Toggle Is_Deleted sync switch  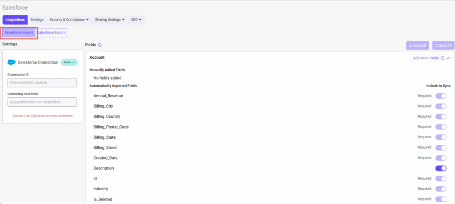tap(441, 199)
